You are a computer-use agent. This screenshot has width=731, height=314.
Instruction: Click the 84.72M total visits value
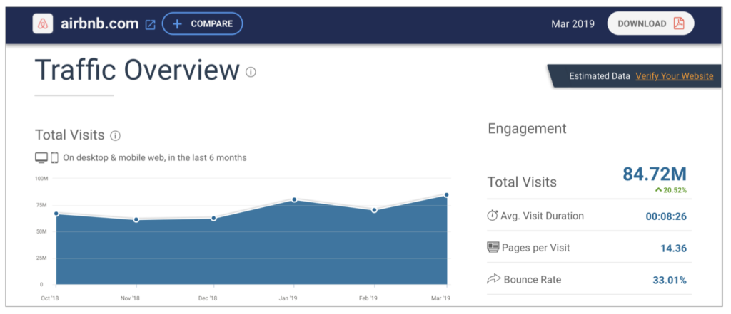coord(655,174)
